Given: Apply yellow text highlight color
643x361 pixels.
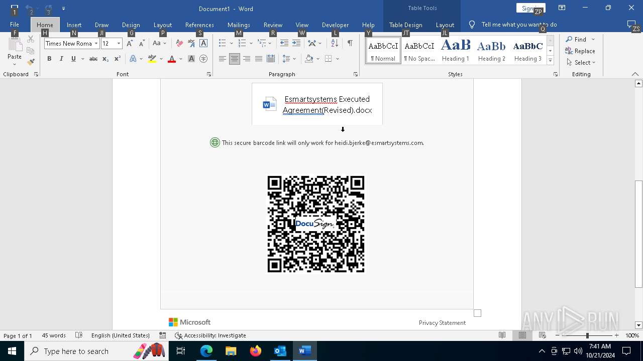Looking at the screenshot, I should tap(152, 59).
